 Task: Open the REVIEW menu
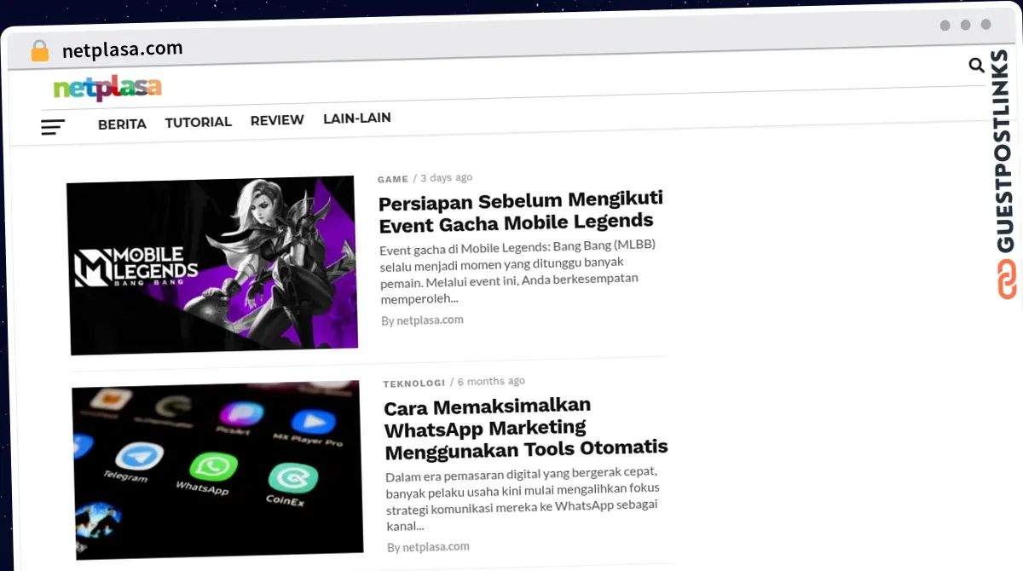click(x=277, y=120)
